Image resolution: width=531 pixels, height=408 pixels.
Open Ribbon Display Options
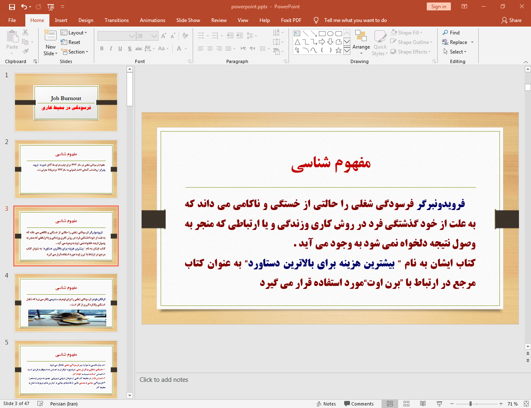465,7
